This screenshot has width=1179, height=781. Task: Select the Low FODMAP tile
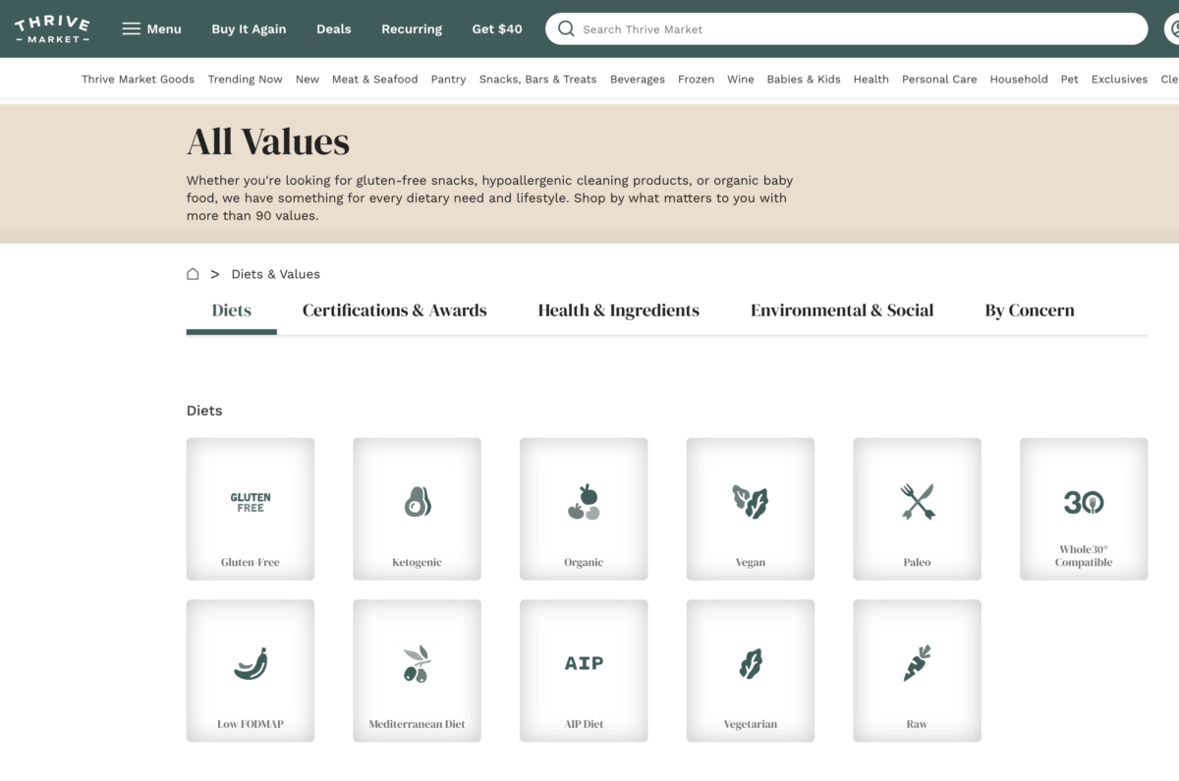pos(251,671)
